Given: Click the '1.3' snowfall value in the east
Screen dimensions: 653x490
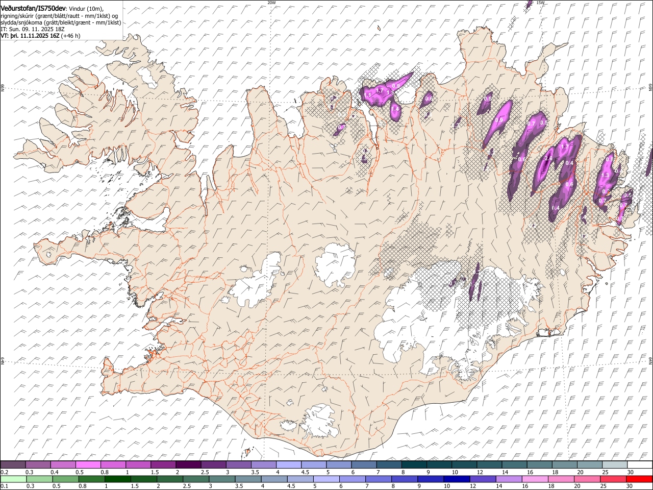Looking at the screenshot, I should coord(606,175).
